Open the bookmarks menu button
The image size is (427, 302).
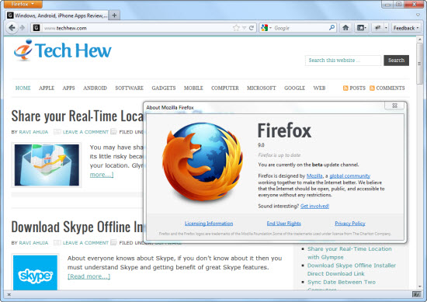(361, 28)
